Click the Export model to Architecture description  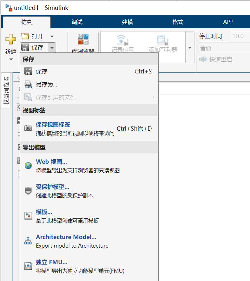pos(72,245)
